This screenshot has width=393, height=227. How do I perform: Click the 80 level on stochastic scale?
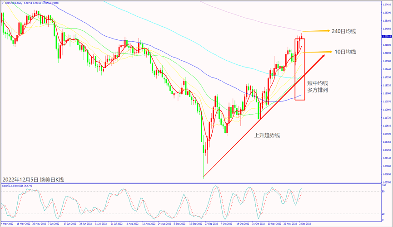pyautogui.click(x=384, y=192)
